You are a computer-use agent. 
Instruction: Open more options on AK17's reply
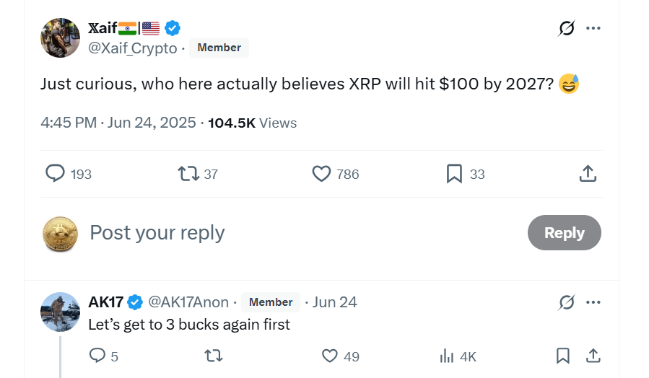(593, 302)
